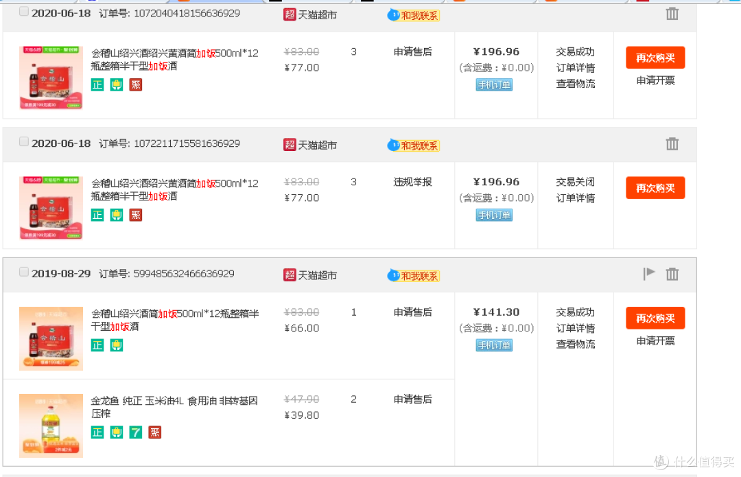741x477 pixels.
Task: Contact seller 和我联系 in order 599485632466636929
Action: pos(414,276)
